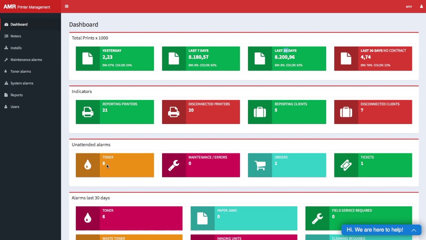Click the Indicators section heading

coord(82,91)
